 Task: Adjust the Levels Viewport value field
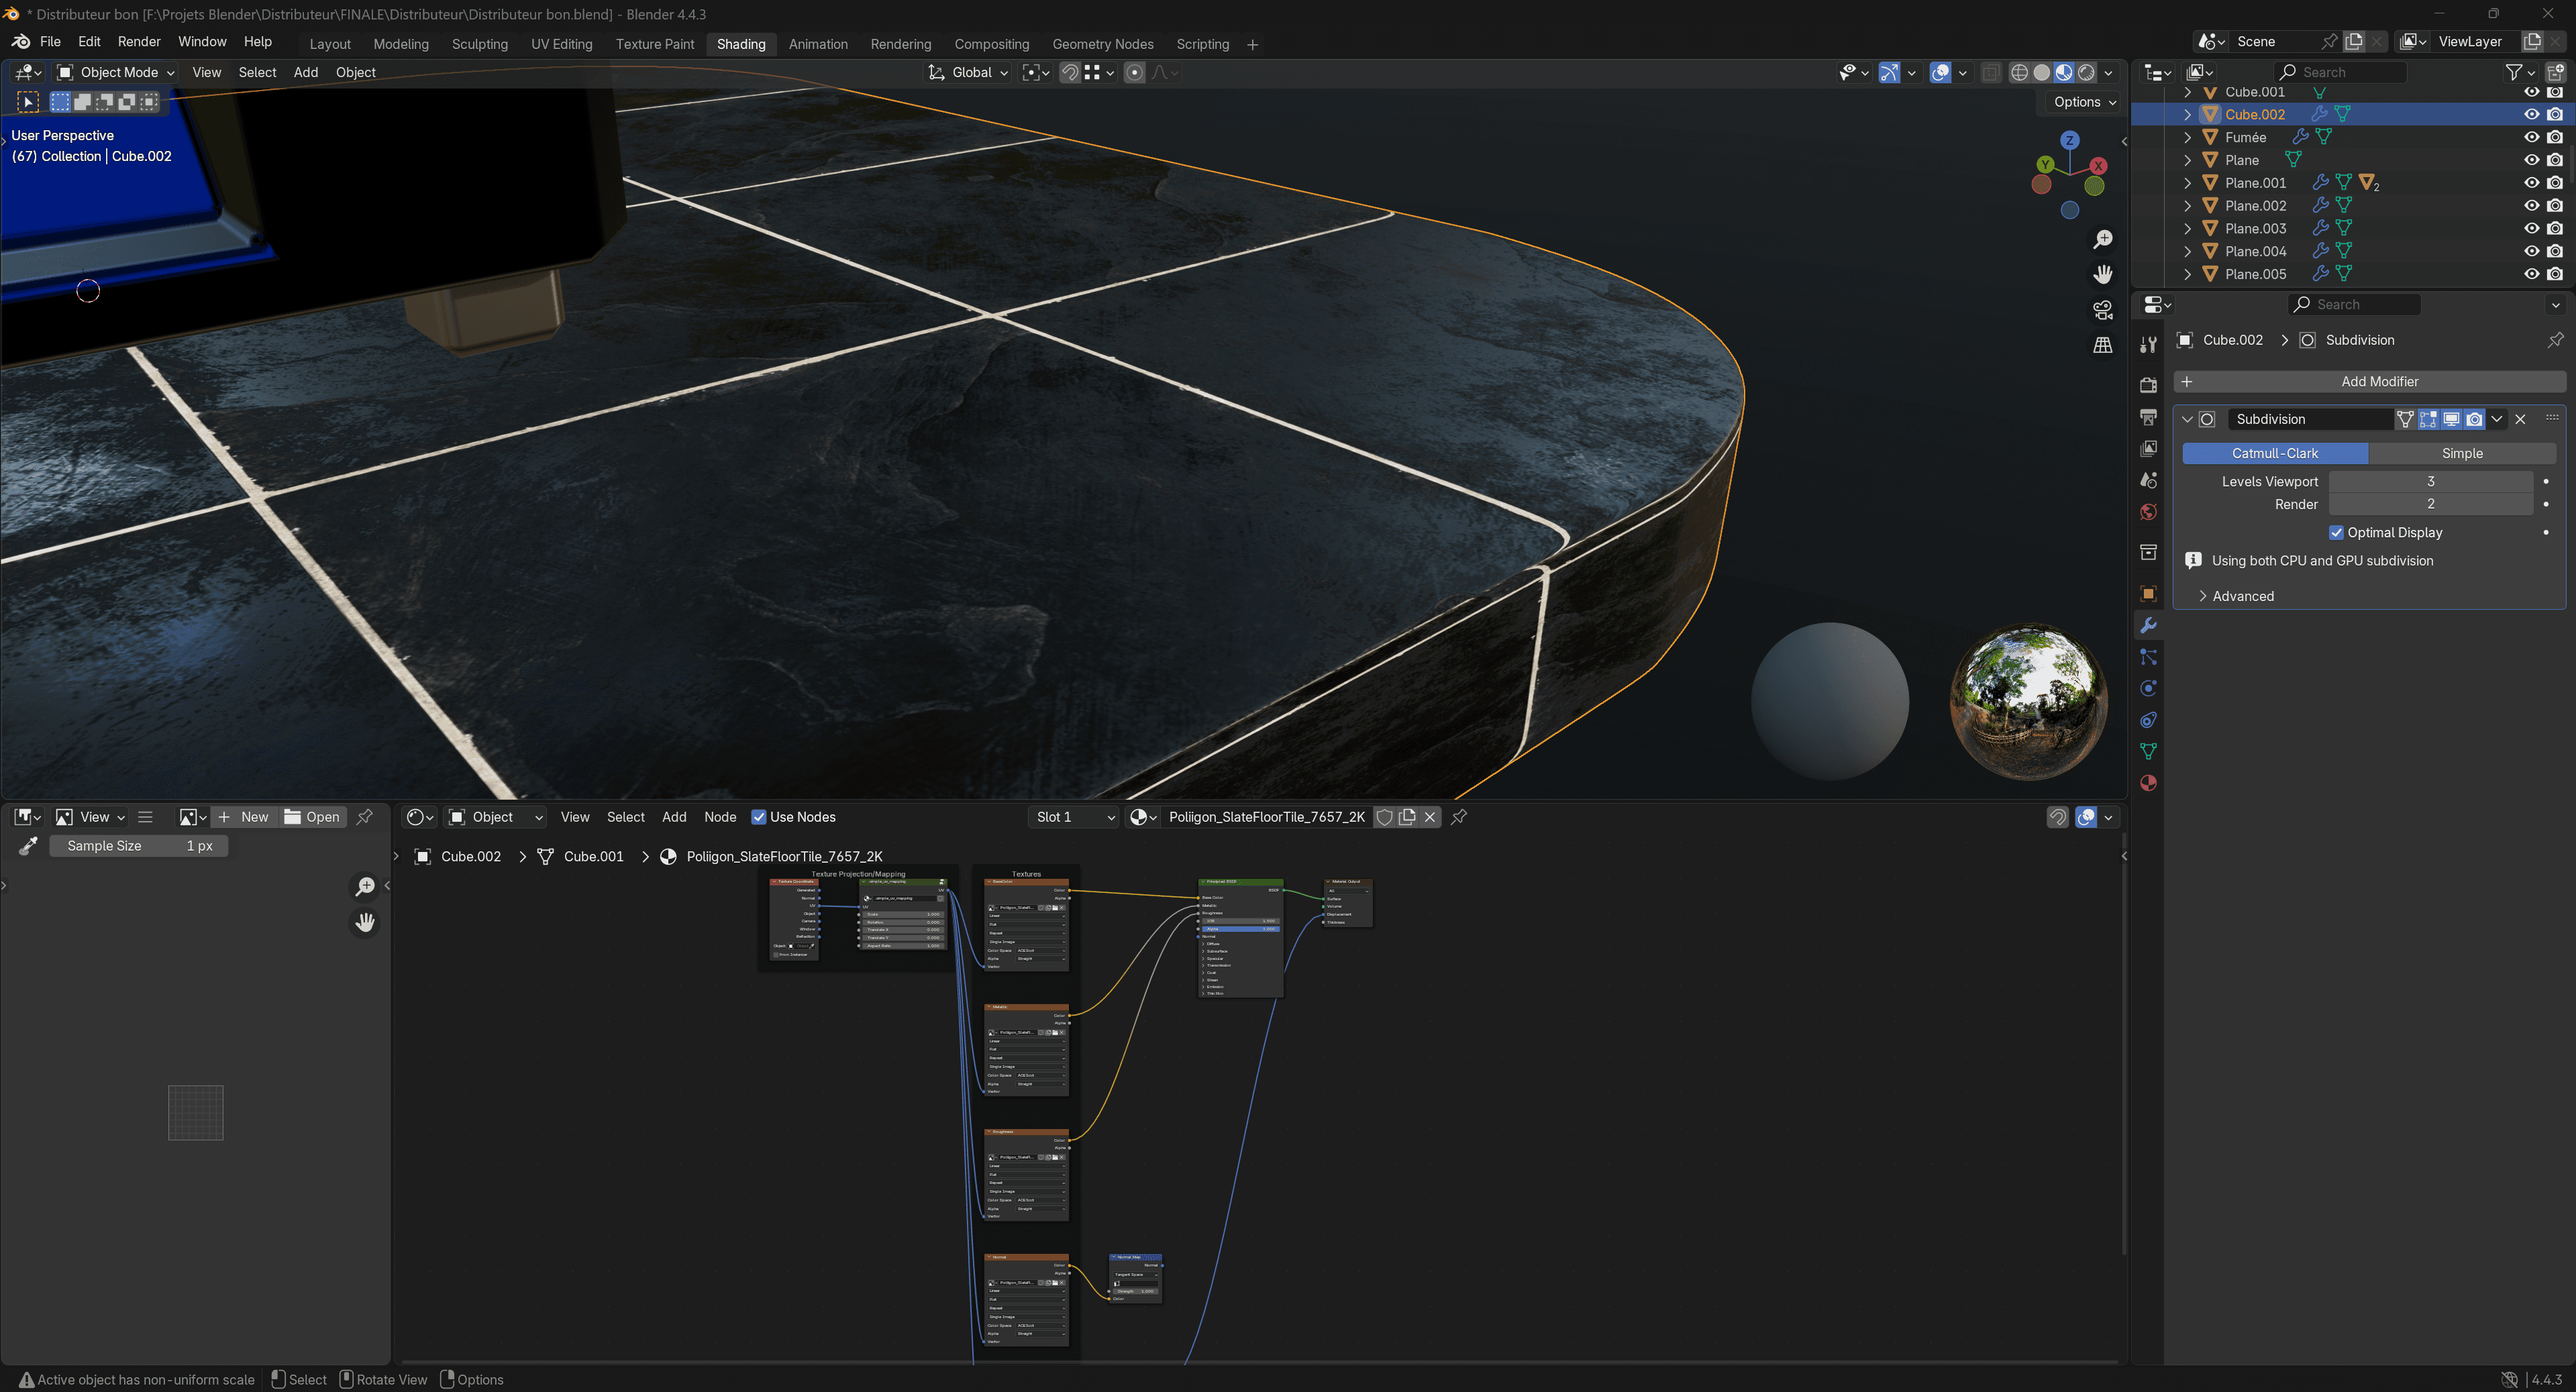coord(2431,481)
